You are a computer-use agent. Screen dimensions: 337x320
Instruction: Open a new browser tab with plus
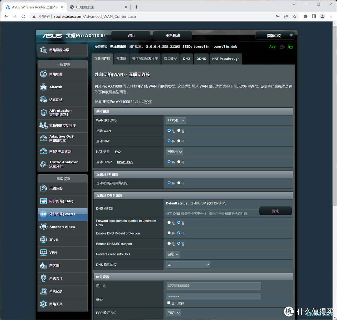136,7
